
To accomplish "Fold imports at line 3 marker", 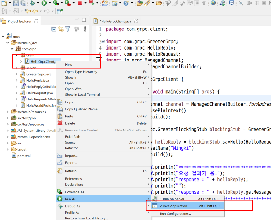I will 103,42.
